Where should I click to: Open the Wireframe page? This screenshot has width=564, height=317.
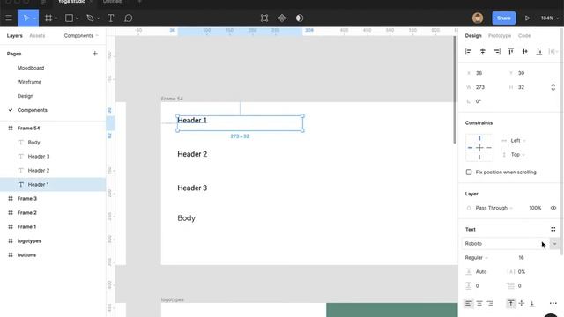[29, 82]
